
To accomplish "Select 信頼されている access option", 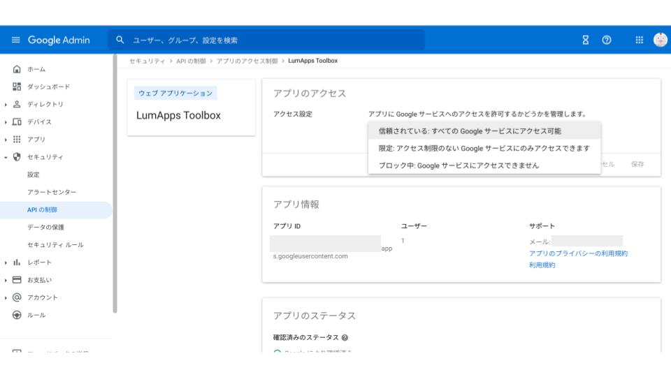I will click(484, 131).
